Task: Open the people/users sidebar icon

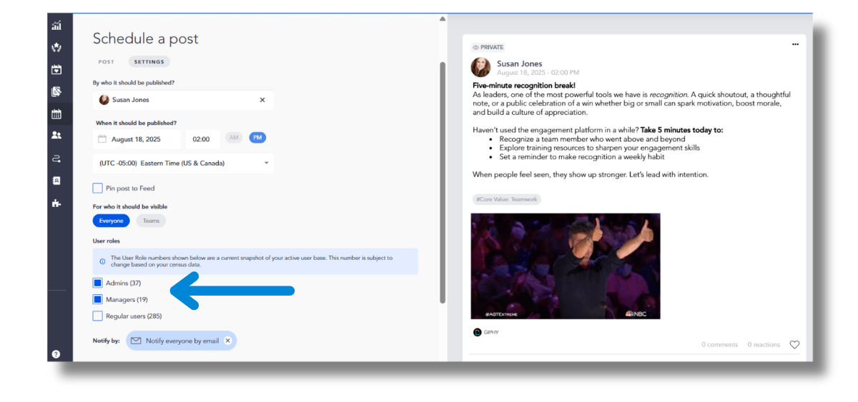Action: (x=56, y=135)
